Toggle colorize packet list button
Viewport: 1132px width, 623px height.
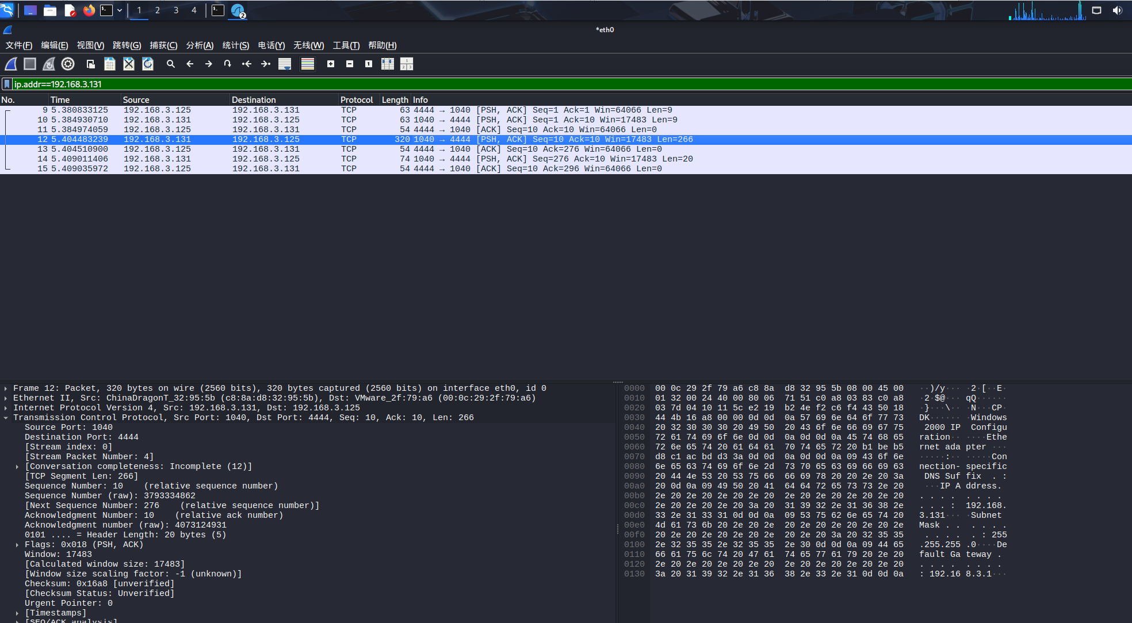pyautogui.click(x=308, y=64)
